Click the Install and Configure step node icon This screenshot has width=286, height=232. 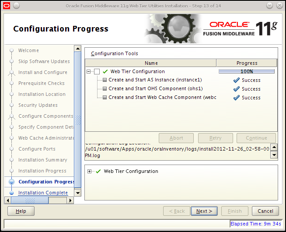coord(12,73)
